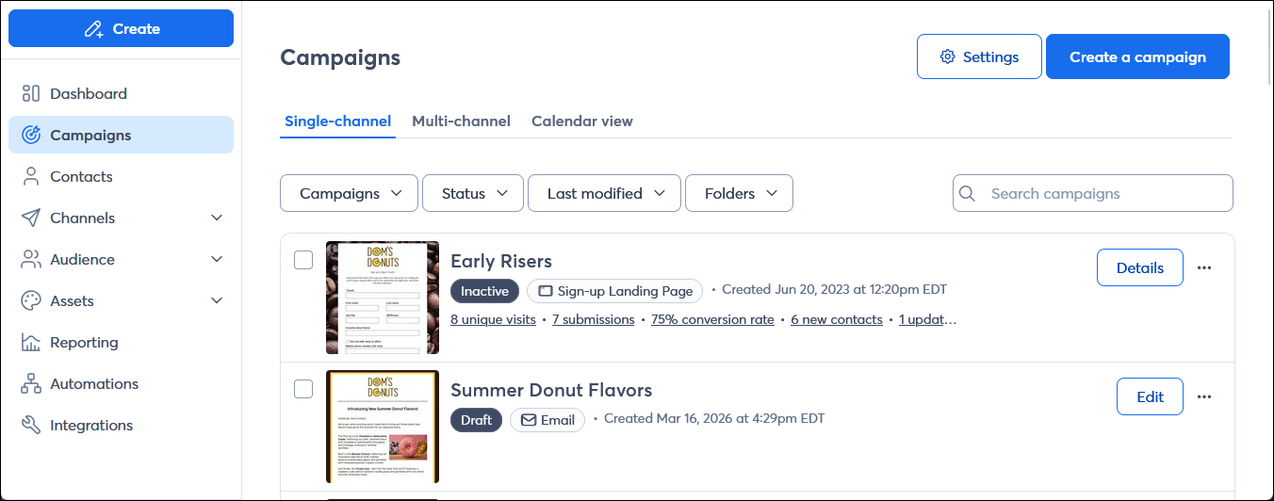This screenshot has width=1274, height=501.
Task: Open more options for Early Risers
Action: [x=1204, y=267]
